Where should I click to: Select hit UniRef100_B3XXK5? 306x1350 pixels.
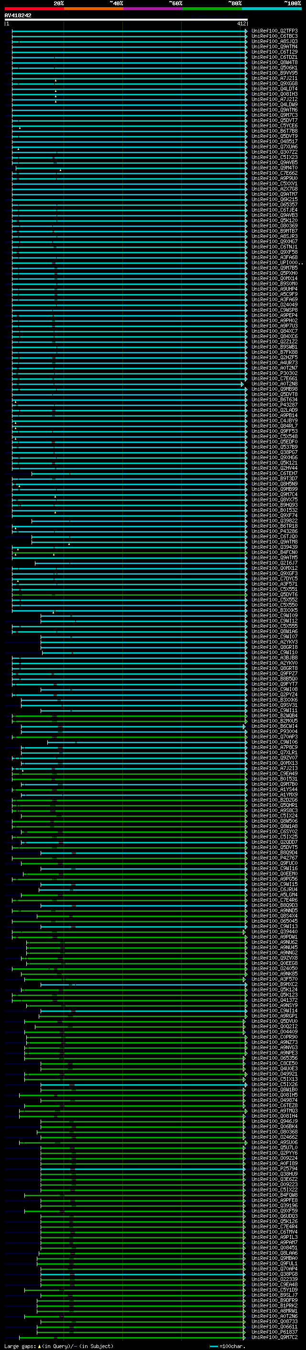274,610
